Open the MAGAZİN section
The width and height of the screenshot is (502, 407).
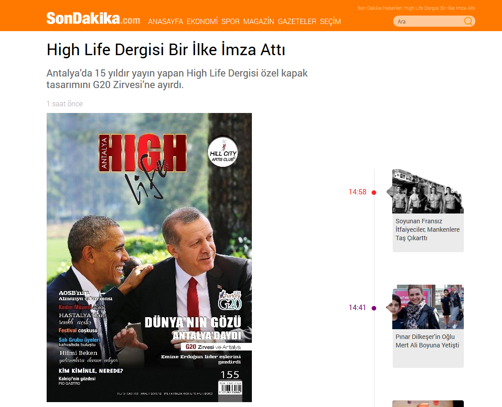tap(259, 21)
